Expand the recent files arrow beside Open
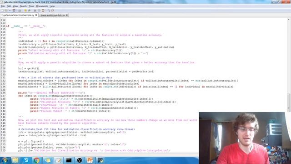Screen dimensions: 291x164 click(10, 10)
